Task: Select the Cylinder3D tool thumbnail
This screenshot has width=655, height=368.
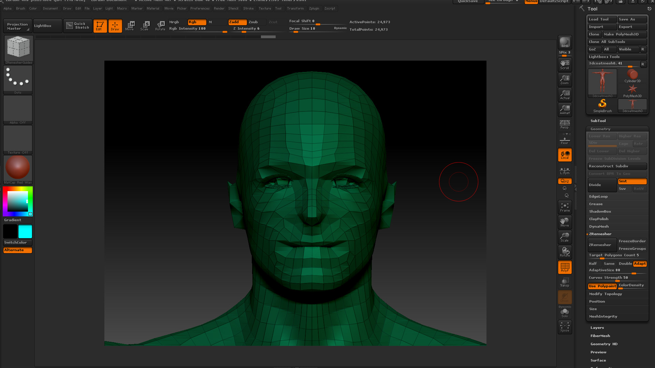Action: [632, 76]
